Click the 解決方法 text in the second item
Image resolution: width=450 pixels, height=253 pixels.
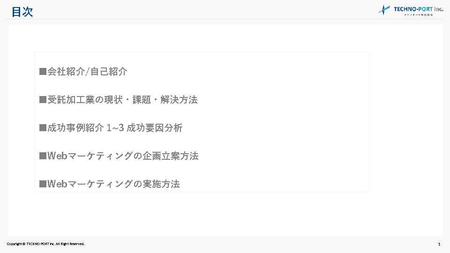point(179,100)
